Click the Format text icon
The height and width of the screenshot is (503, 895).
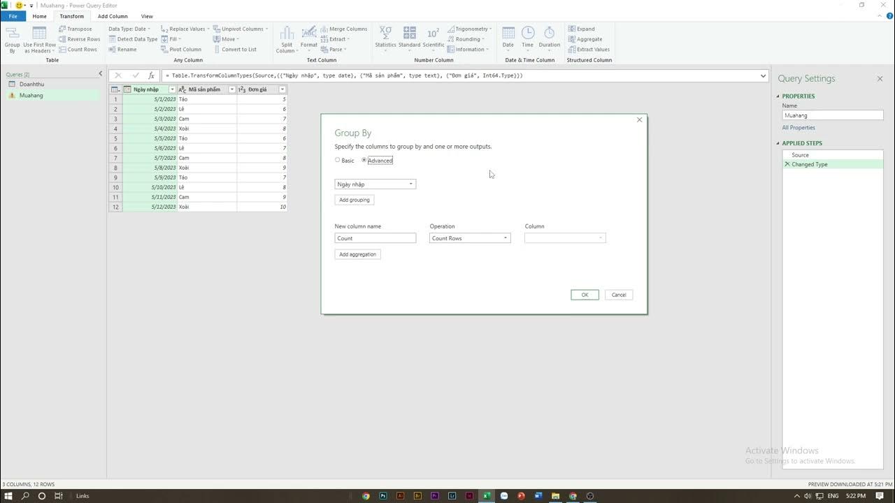tap(309, 39)
